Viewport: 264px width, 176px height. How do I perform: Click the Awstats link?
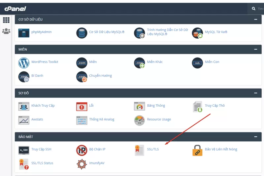(37, 119)
